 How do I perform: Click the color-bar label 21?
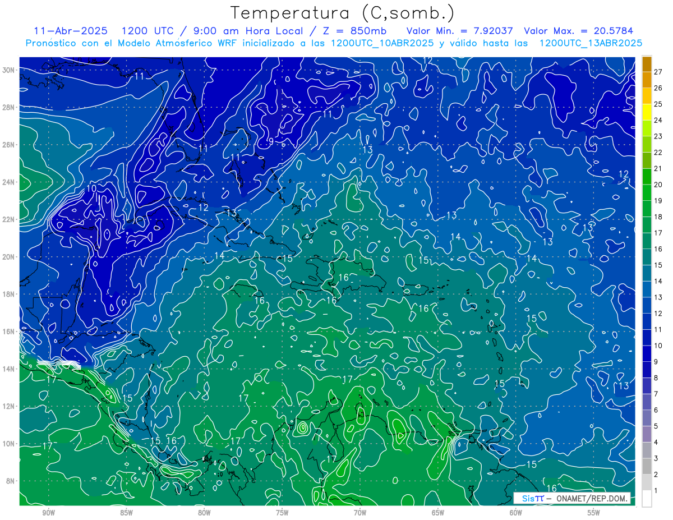(658, 169)
